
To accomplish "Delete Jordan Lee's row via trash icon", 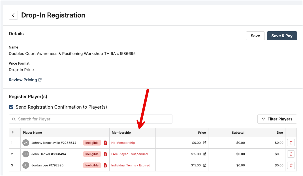I will coord(291,165).
